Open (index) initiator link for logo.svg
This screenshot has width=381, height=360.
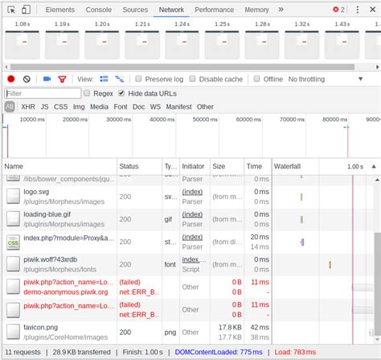[x=192, y=192]
